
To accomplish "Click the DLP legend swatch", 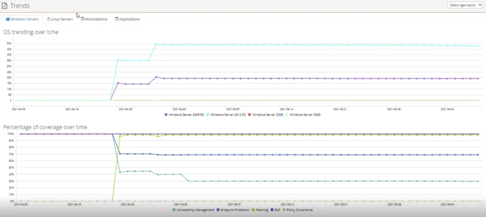I will pyautogui.click(x=271, y=210).
